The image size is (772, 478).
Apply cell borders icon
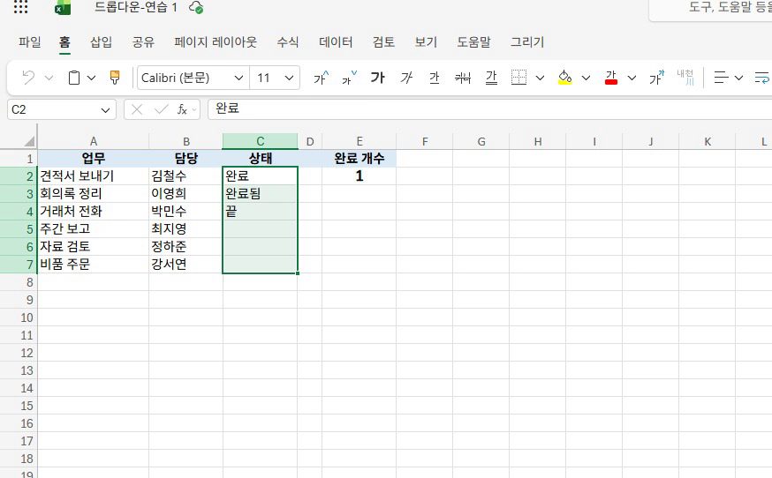click(x=518, y=78)
